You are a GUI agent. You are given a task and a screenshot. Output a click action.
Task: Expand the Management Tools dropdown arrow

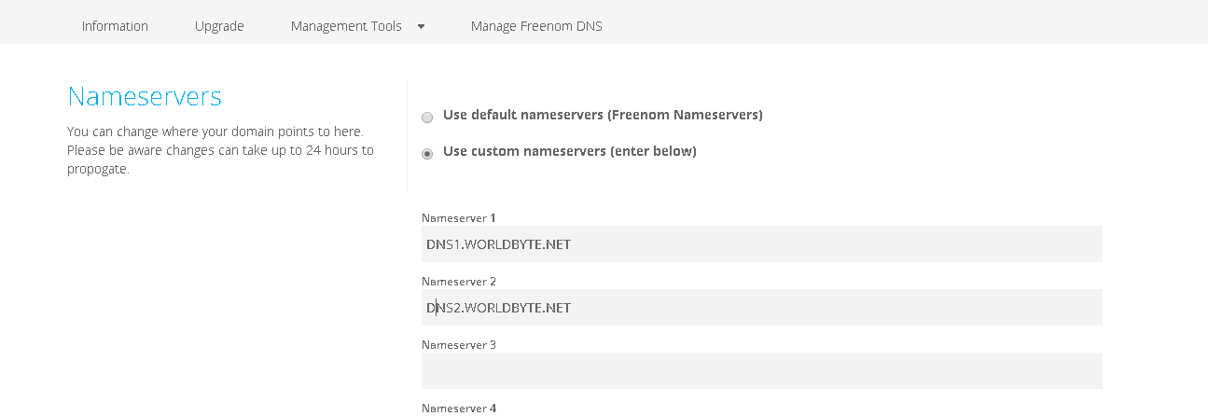coord(421,26)
